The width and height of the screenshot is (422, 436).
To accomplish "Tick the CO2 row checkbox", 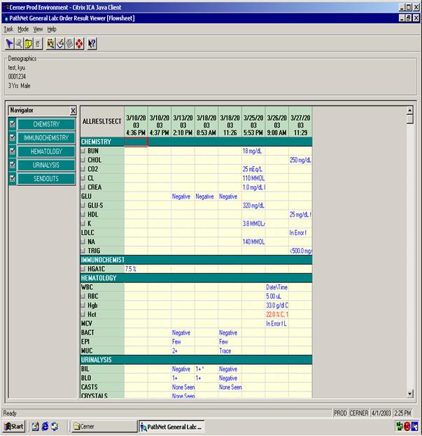I will click(83, 169).
